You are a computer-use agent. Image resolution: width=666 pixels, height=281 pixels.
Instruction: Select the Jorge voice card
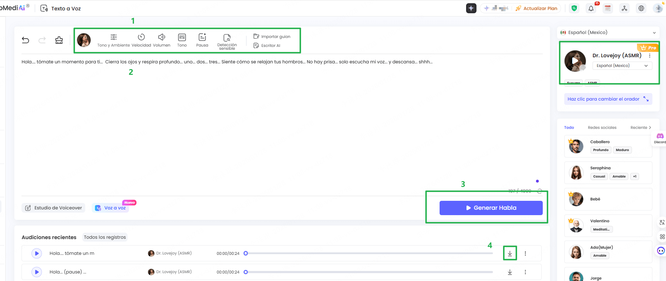click(x=608, y=274)
